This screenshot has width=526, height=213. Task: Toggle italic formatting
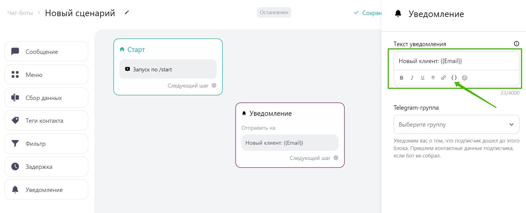412,78
